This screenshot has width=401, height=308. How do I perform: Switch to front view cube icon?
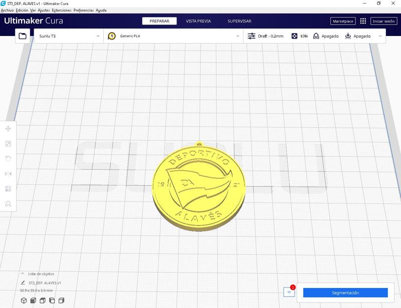click(33, 300)
